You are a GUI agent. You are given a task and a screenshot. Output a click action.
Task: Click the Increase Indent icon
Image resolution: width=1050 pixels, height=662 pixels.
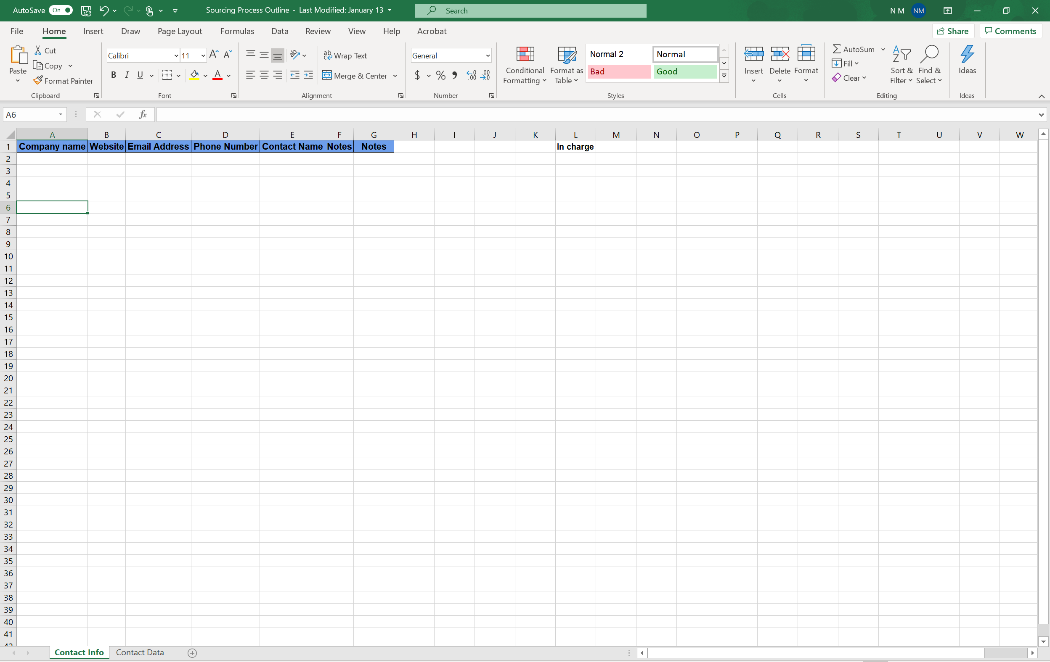click(x=308, y=75)
